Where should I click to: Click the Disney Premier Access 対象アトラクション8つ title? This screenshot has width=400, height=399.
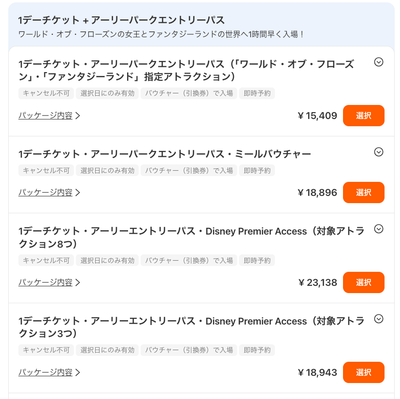pyautogui.click(x=191, y=237)
